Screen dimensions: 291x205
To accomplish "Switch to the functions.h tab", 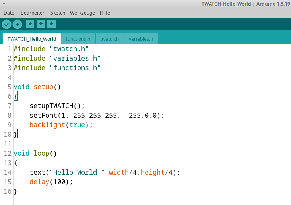I will click(78, 39).
